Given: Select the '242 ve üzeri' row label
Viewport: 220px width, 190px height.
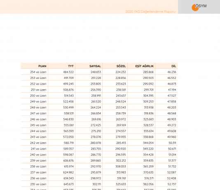Looking at the screenshot, I should 38,143.
